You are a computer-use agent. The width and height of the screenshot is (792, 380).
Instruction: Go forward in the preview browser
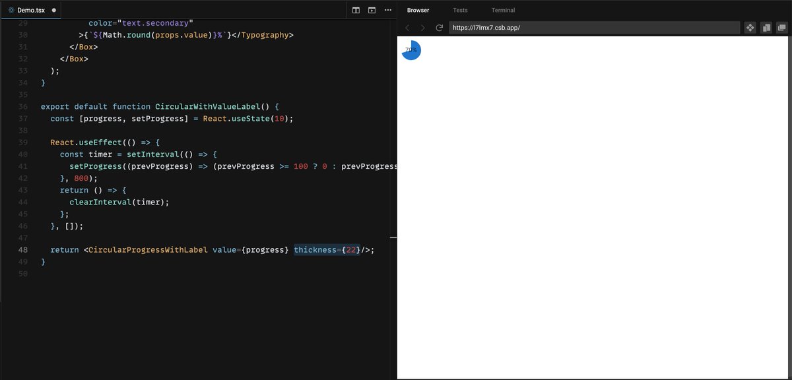coord(423,28)
